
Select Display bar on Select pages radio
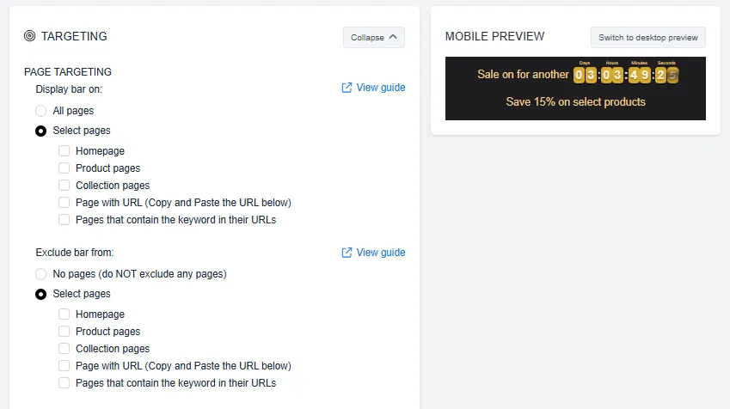coord(41,131)
